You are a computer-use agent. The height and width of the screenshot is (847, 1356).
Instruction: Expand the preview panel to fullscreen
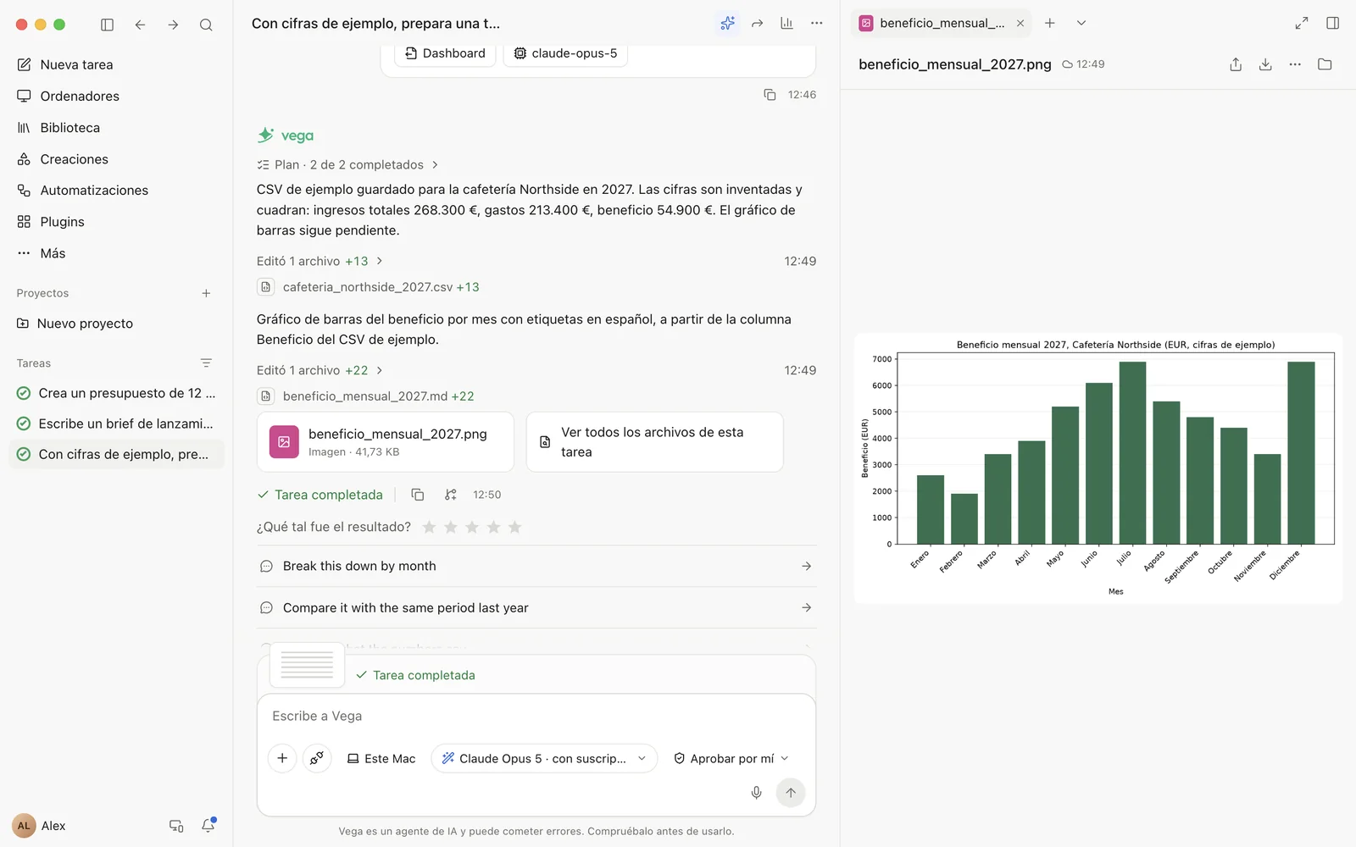[x=1302, y=24]
